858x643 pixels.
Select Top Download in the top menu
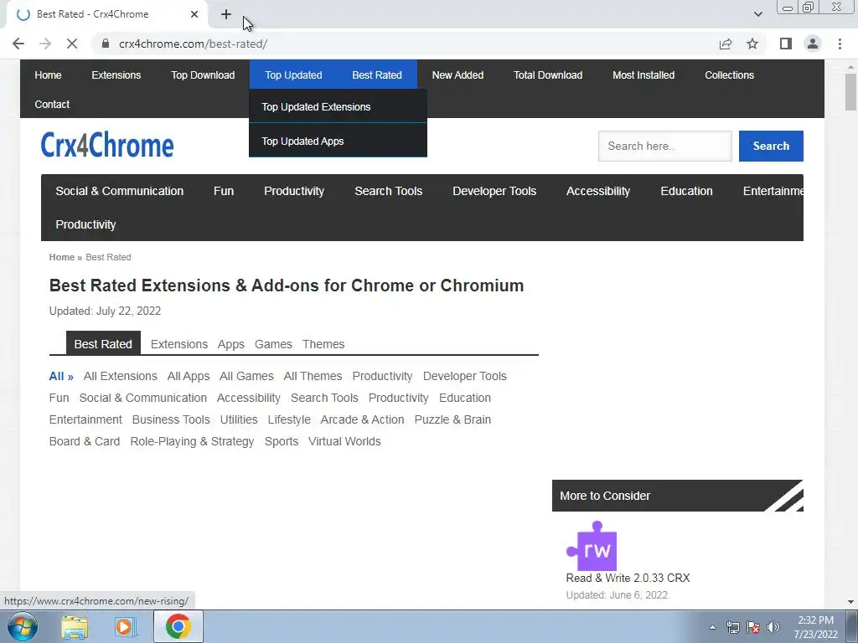pos(203,75)
